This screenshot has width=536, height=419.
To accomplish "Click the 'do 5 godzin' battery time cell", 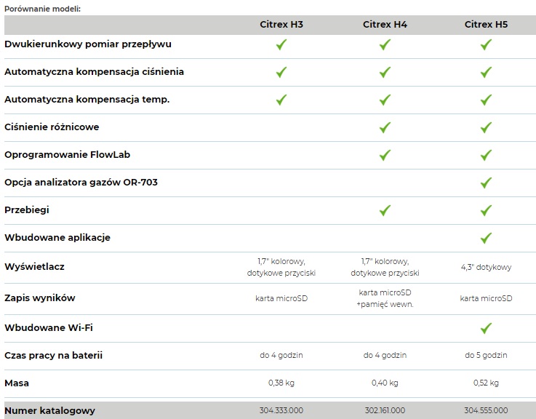I will [x=486, y=355].
